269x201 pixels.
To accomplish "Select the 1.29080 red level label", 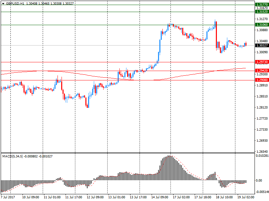I will click(x=262, y=80).
